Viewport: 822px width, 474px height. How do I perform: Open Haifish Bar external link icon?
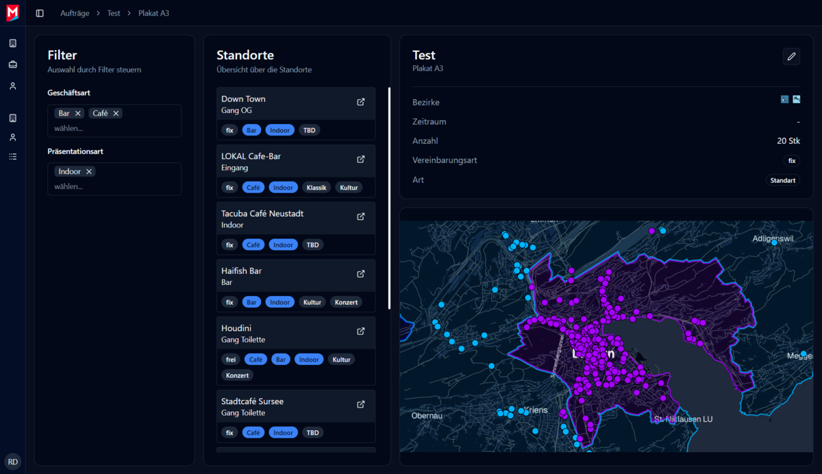pyautogui.click(x=361, y=274)
